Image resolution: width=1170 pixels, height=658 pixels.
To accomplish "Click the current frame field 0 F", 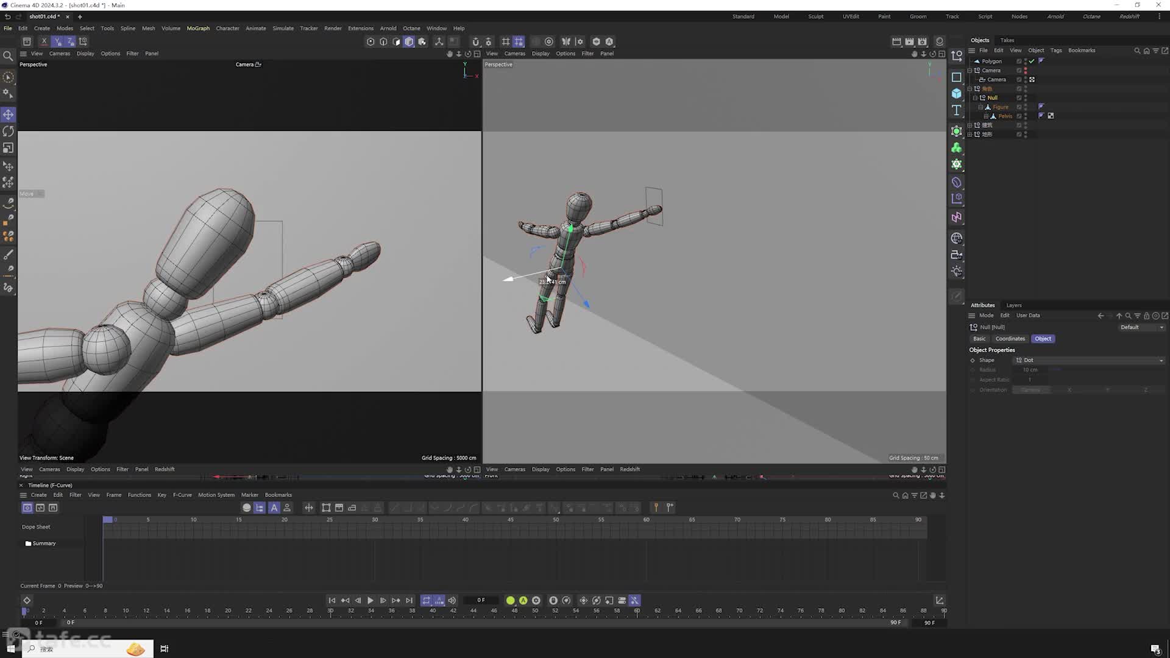I will click(481, 601).
